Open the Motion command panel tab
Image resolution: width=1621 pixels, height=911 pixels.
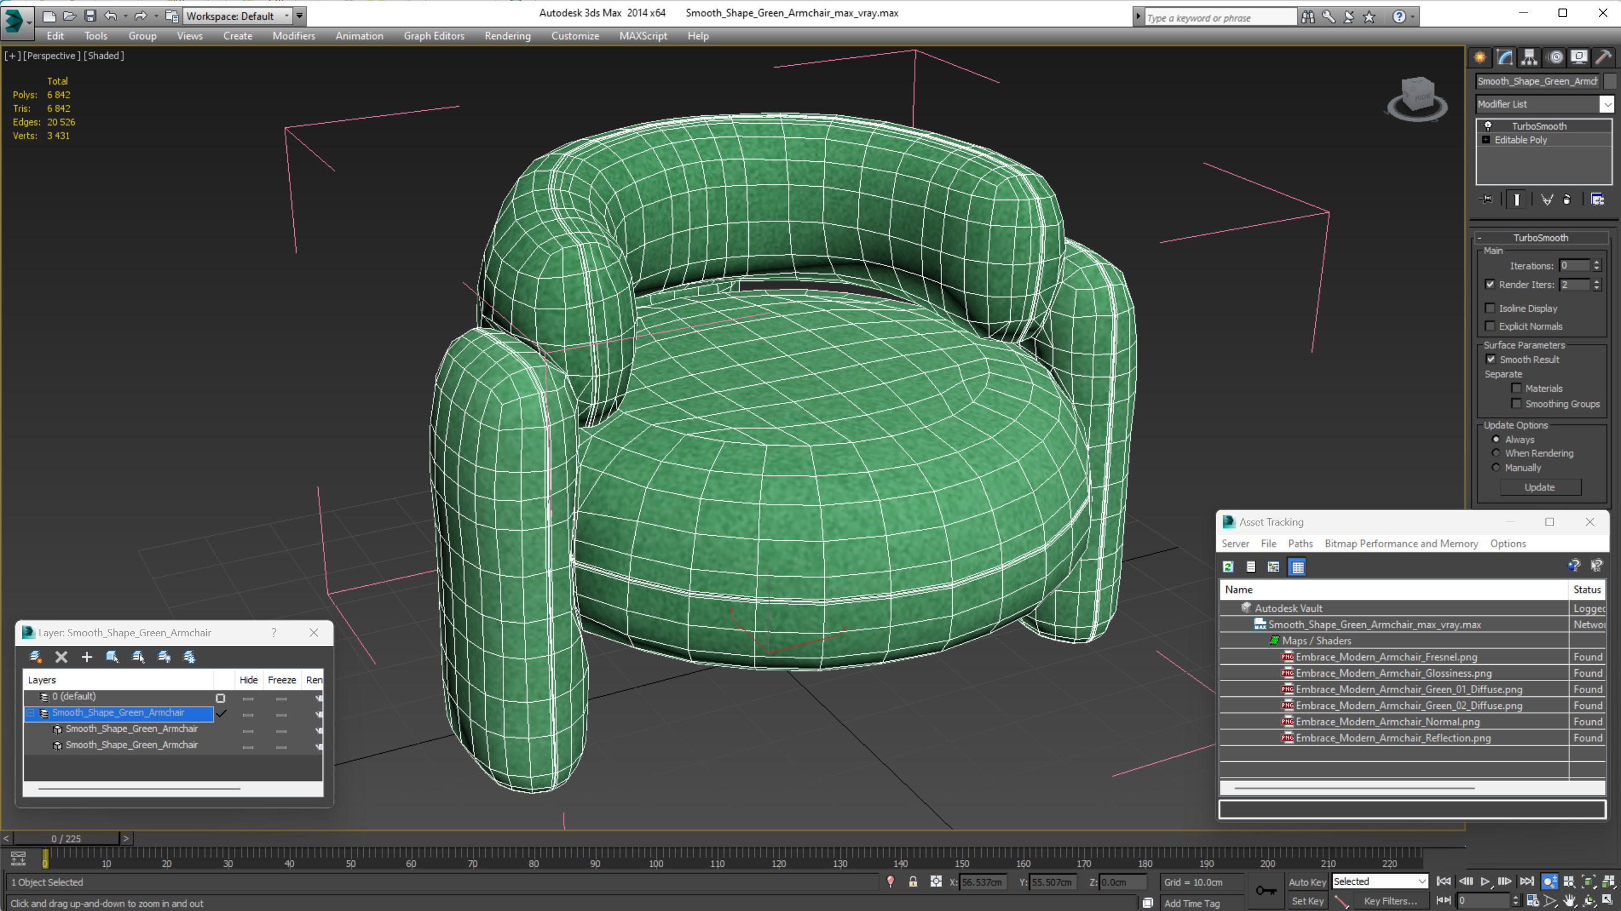(x=1556, y=58)
